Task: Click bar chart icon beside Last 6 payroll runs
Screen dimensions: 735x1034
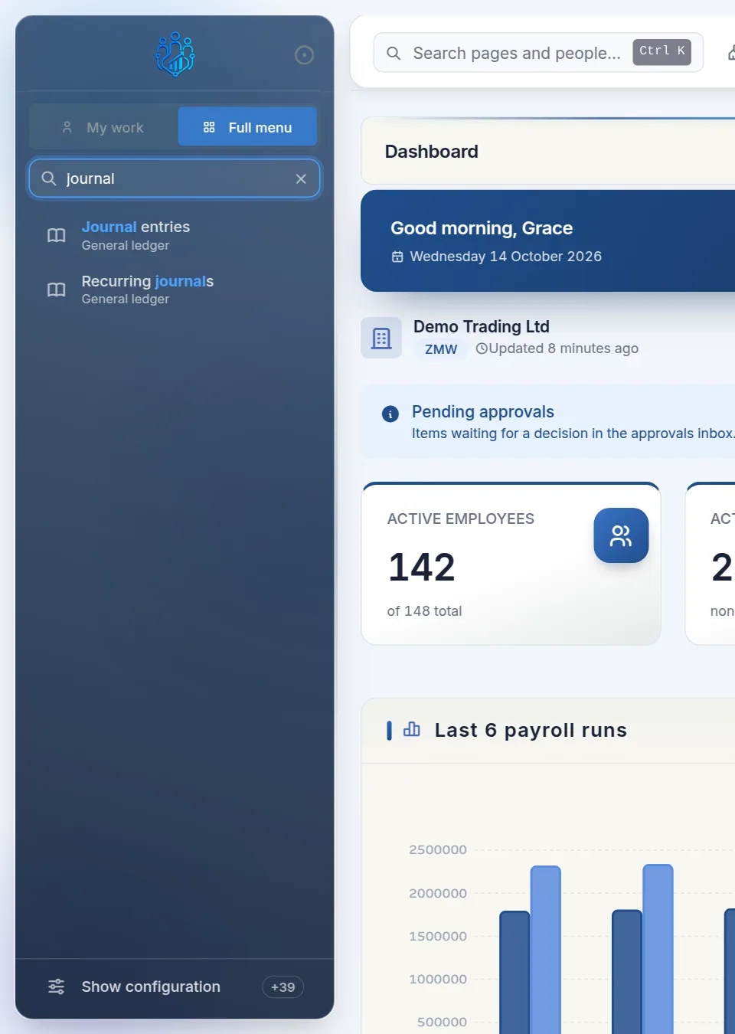Action: 412,729
